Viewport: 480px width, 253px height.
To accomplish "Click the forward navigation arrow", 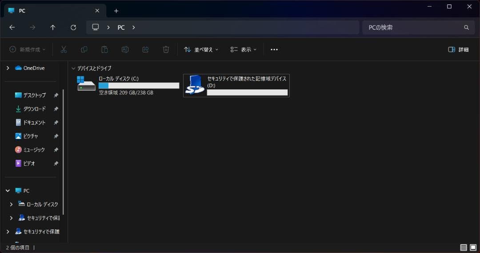I will tap(32, 28).
